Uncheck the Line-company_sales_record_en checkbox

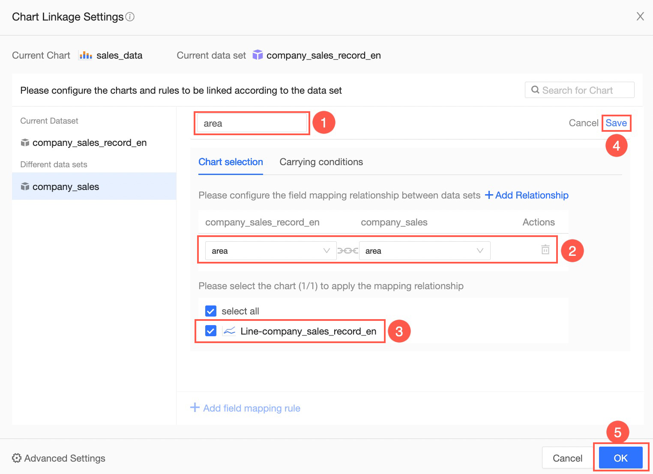coord(211,331)
